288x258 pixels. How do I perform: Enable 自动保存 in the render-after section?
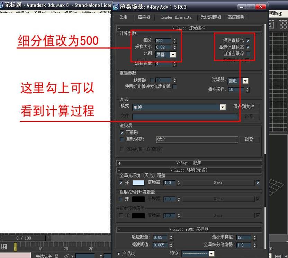coord(122,139)
